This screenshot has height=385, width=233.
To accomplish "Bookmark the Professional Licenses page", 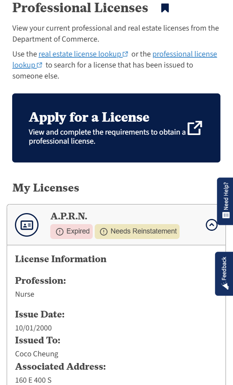I will point(165,8).
